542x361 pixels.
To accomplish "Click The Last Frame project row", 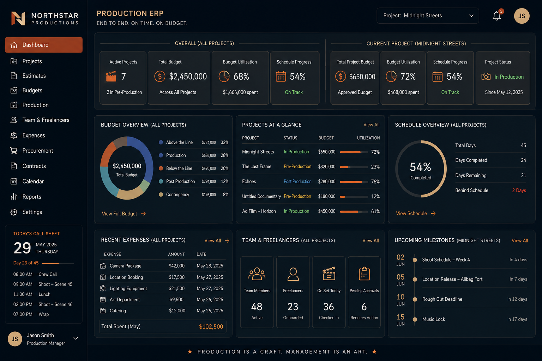I will (311, 167).
